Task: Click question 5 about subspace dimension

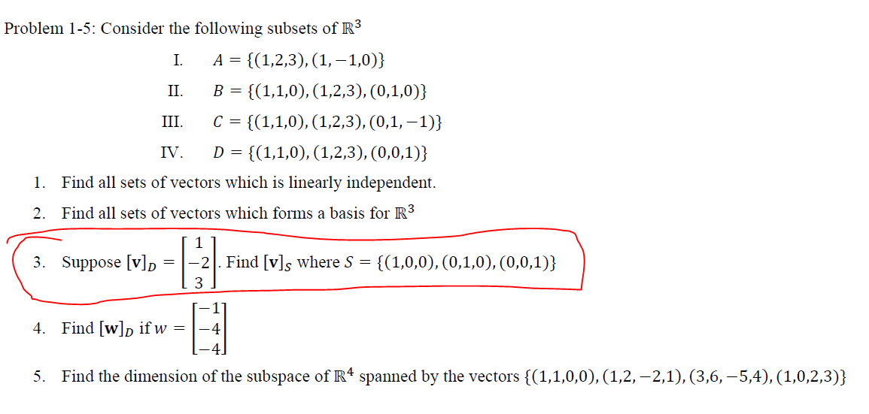Action: pos(439,377)
